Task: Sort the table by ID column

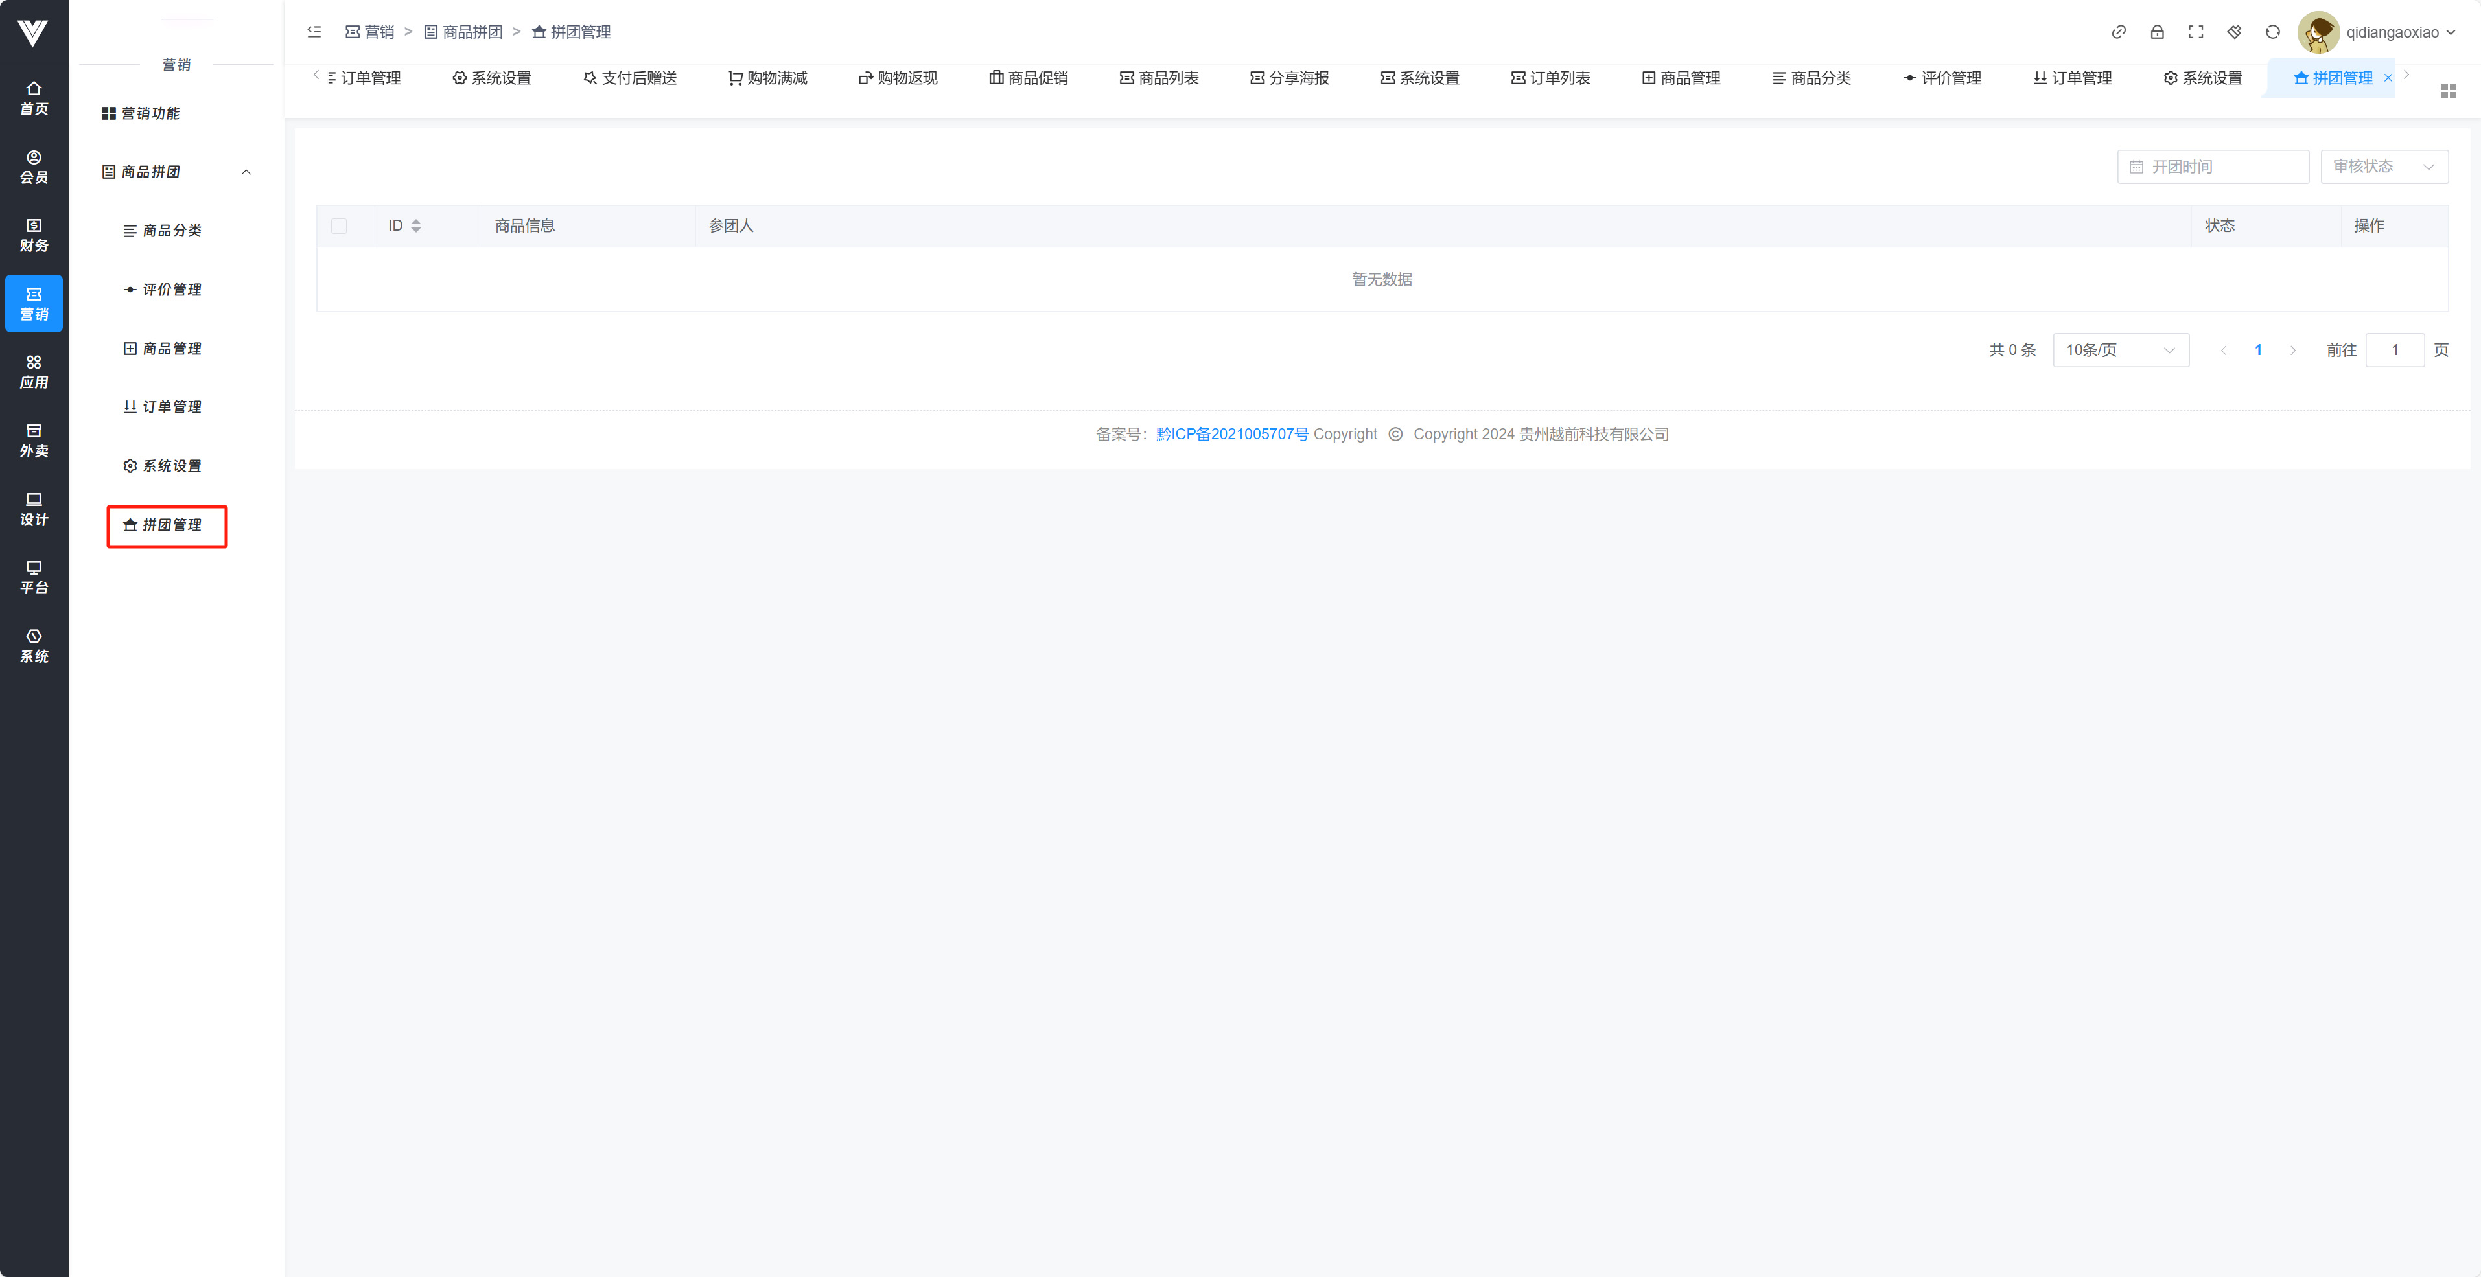Action: point(416,225)
